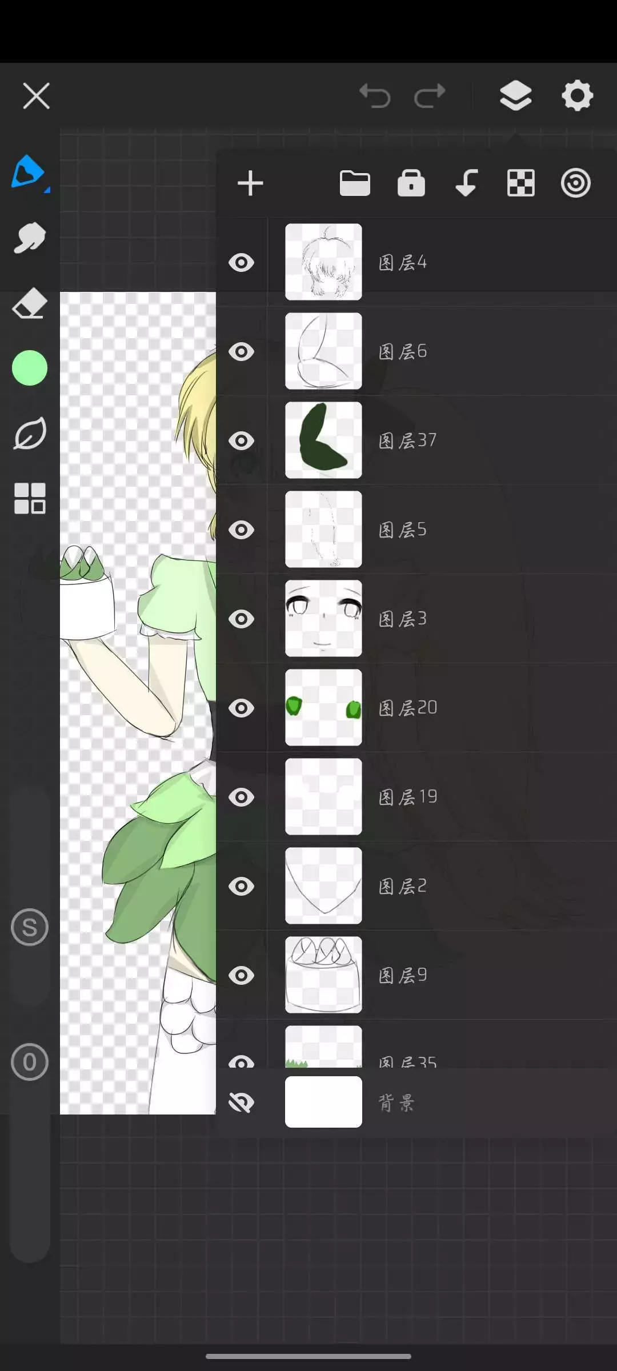Create a new layer folder
This screenshot has width=617, height=1371.
tap(355, 183)
